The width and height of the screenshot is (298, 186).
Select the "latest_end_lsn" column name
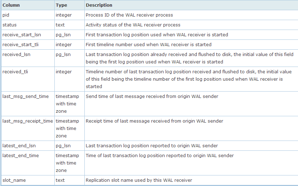pos(19,146)
